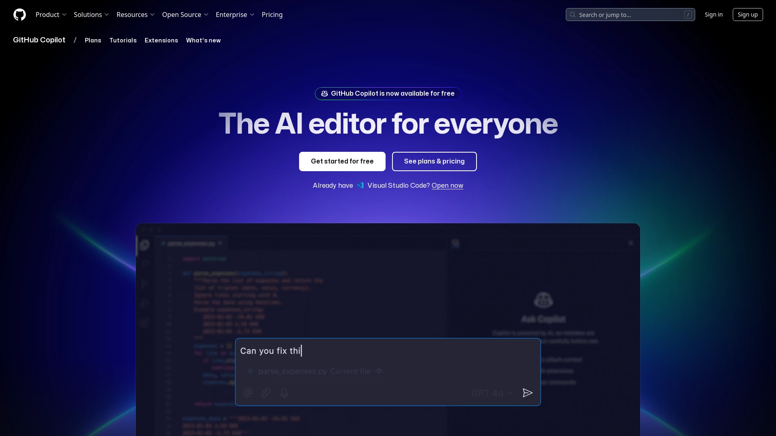Select the Explorer icon in the sidebar
Viewport: 776px width, 436px height.
point(145,245)
